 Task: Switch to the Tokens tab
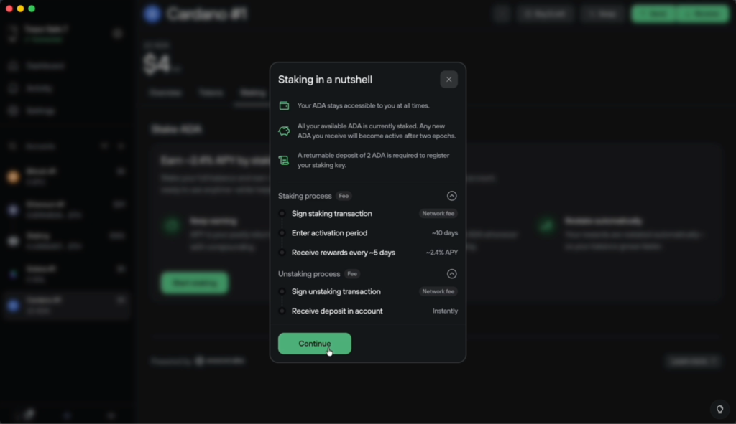click(211, 93)
